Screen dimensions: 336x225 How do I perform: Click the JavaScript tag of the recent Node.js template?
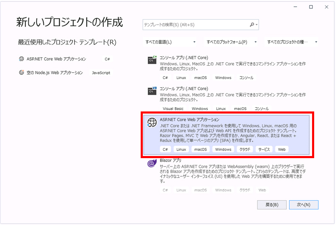pyautogui.click(x=101, y=73)
